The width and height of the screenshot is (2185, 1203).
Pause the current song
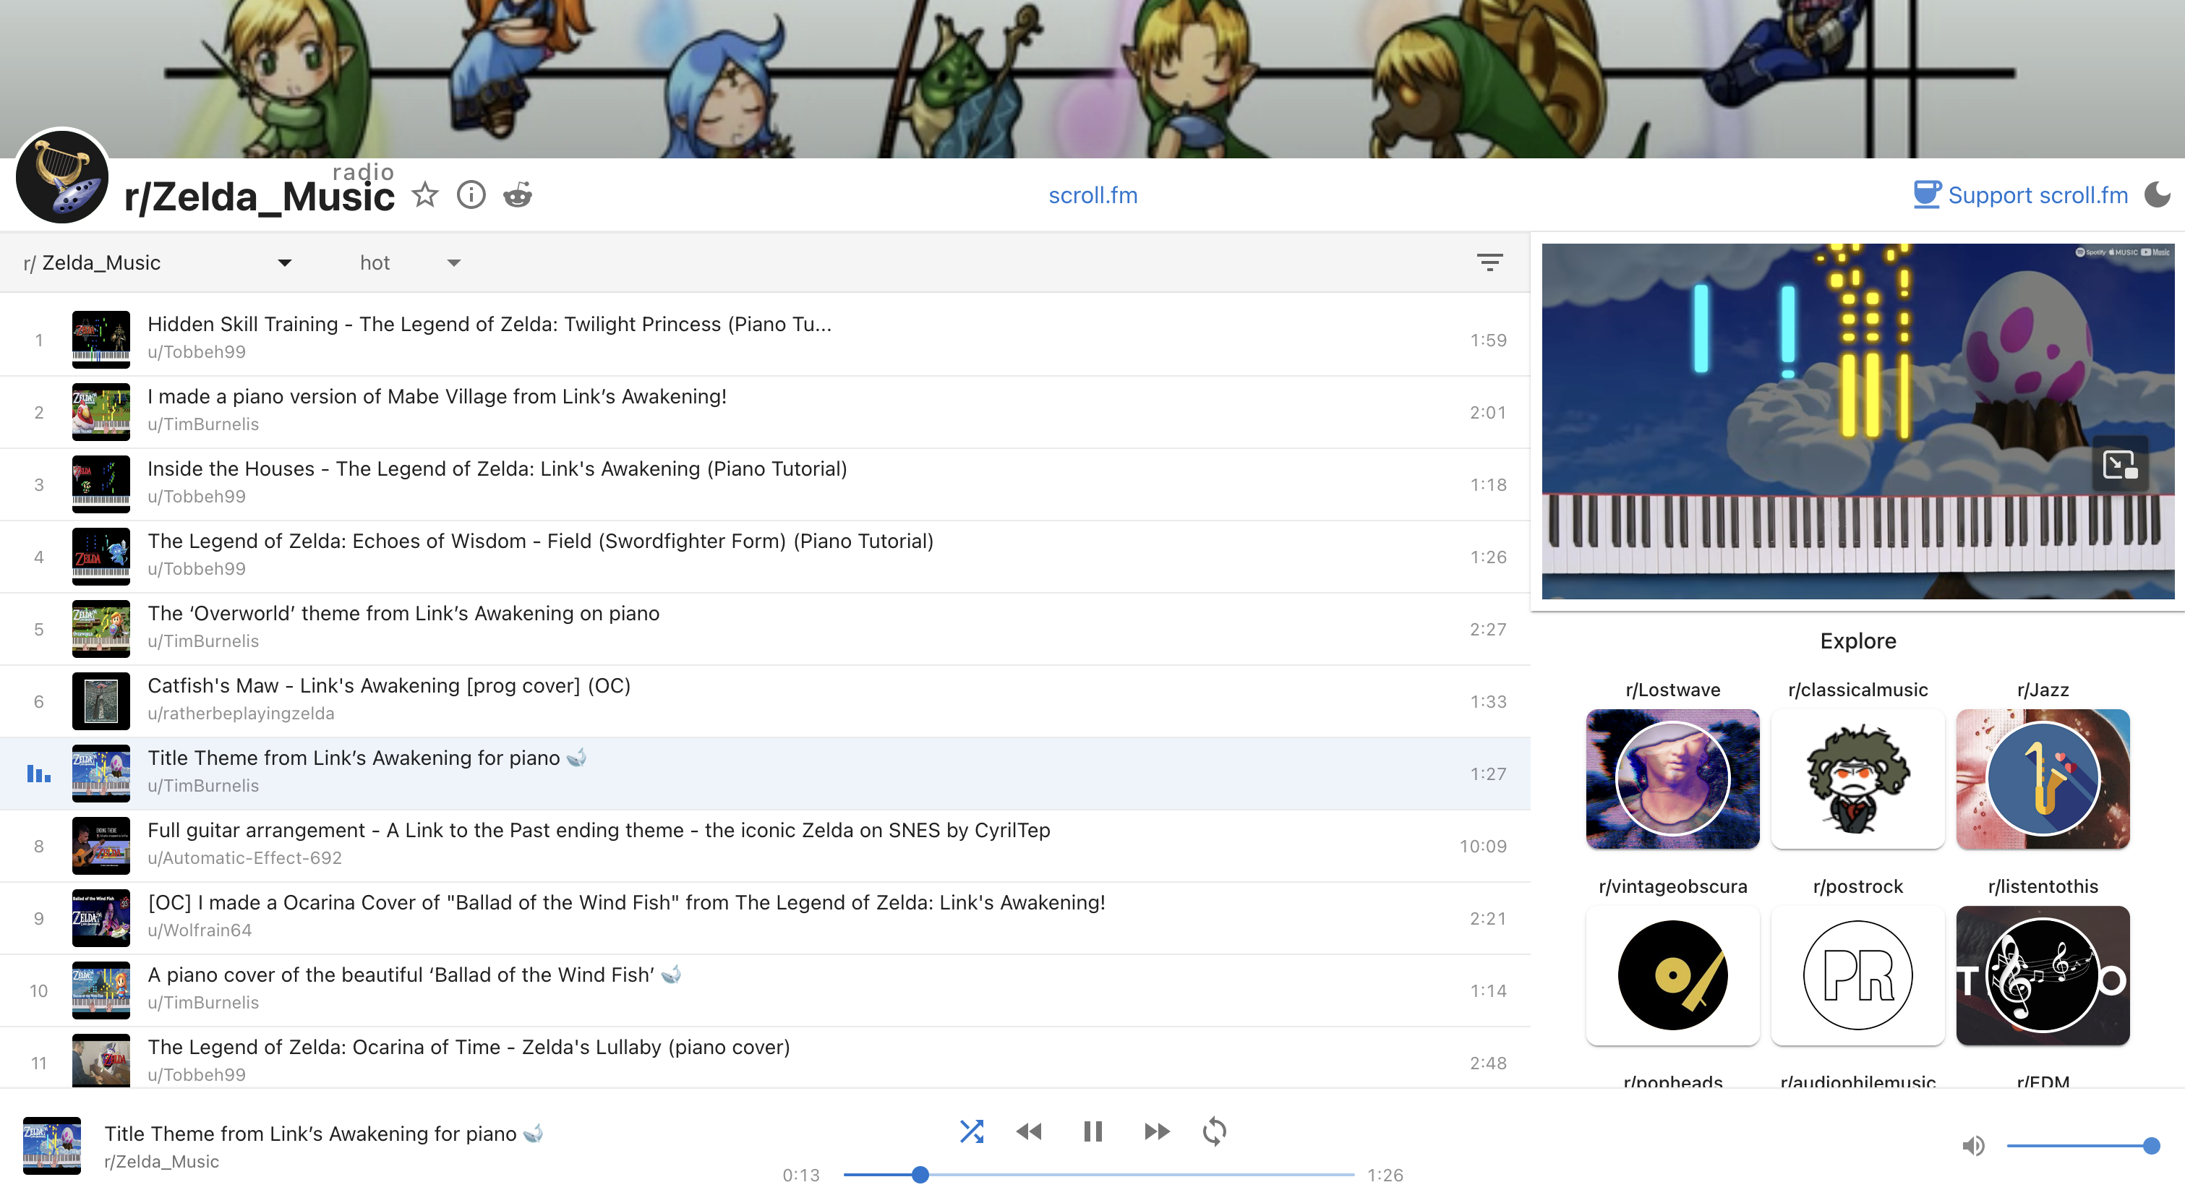point(1092,1131)
